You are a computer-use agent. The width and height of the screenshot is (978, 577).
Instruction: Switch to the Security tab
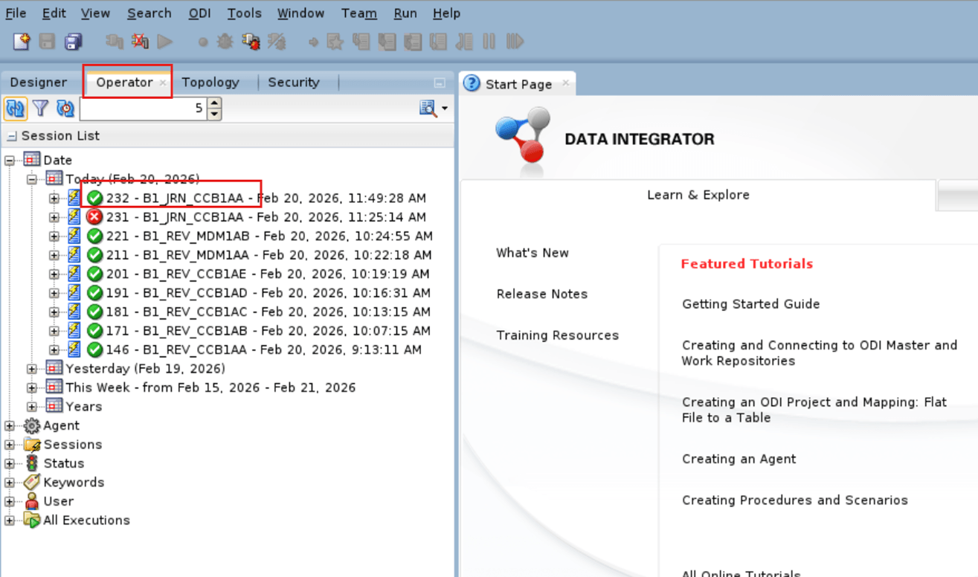(294, 83)
